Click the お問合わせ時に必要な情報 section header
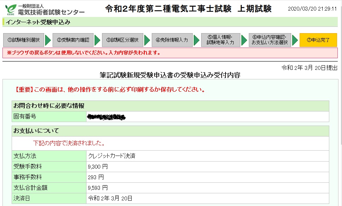 click(x=170, y=106)
